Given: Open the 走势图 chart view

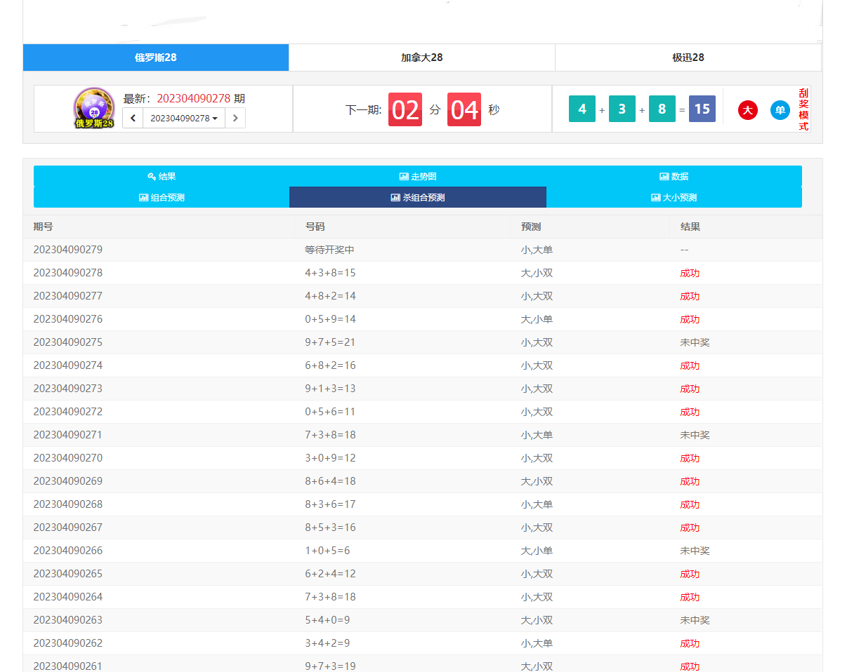Looking at the screenshot, I should coord(418,177).
